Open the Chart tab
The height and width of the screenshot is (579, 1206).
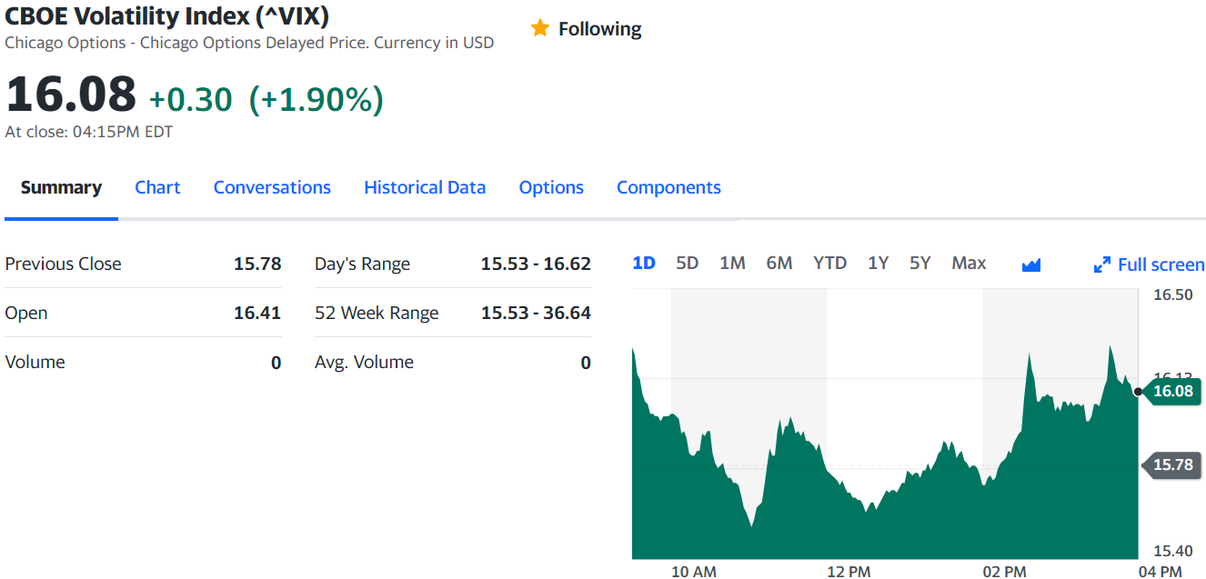(157, 187)
